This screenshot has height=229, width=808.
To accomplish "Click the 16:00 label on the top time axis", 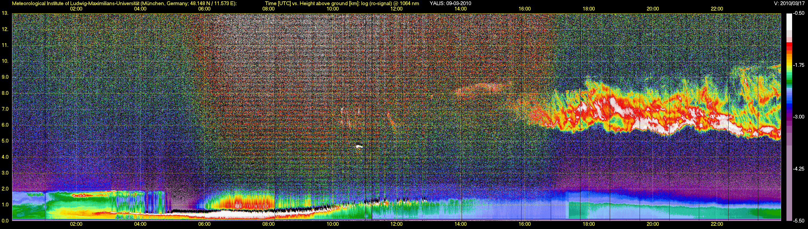I will (525, 9).
